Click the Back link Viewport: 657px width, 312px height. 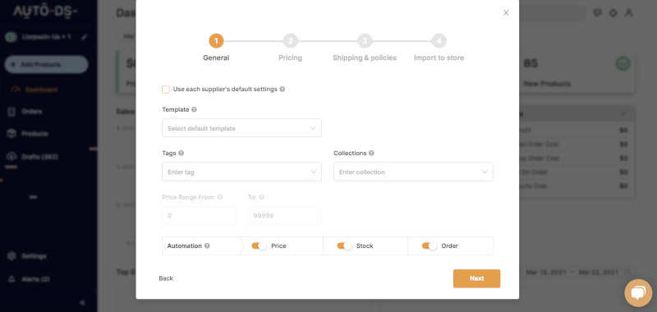point(166,278)
